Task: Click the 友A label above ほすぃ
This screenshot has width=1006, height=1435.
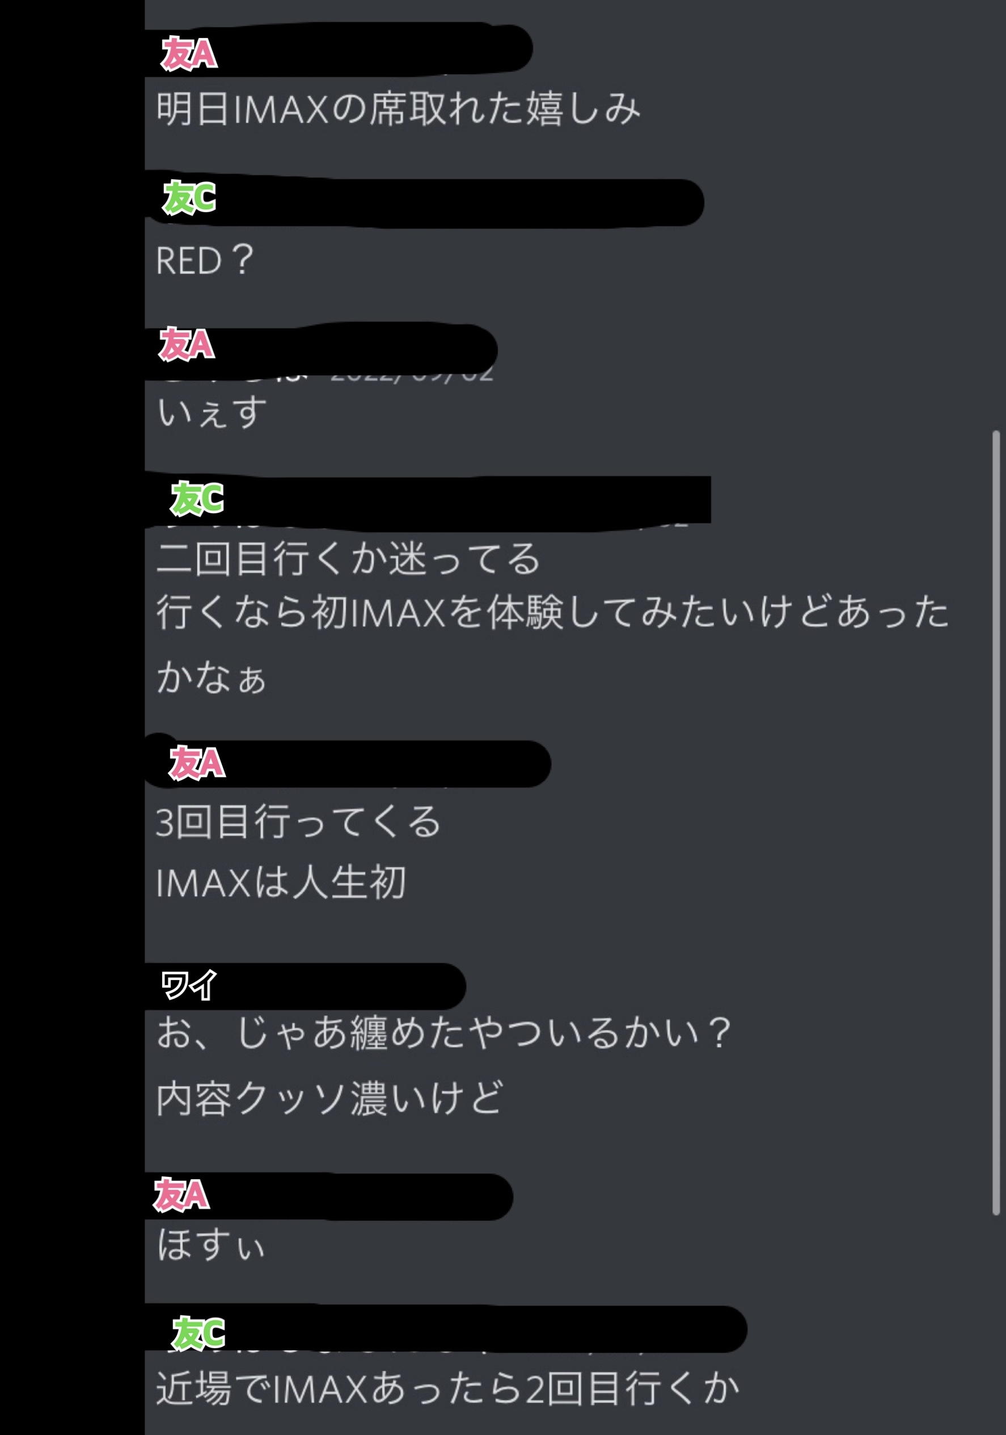Action: pyautogui.click(x=182, y=1195)
